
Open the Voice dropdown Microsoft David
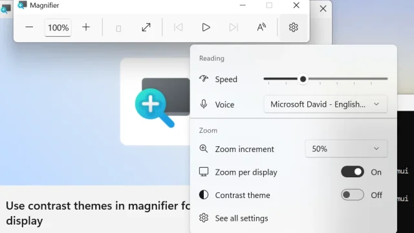[x=325, y=104]
